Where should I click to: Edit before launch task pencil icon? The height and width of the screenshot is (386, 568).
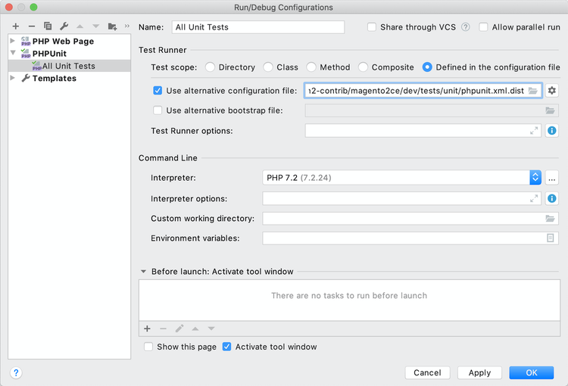click(x=179, y=328)
